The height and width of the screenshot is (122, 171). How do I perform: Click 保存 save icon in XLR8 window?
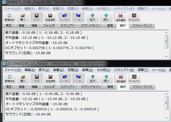pos(37,17)
